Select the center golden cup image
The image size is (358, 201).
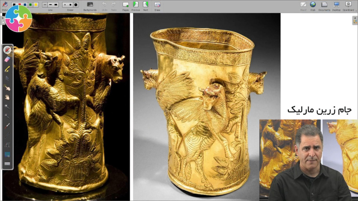pos(207,107)
